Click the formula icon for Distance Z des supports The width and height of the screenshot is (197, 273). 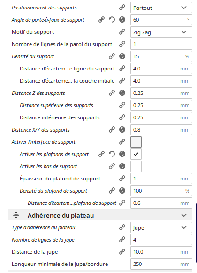[122, 93]
